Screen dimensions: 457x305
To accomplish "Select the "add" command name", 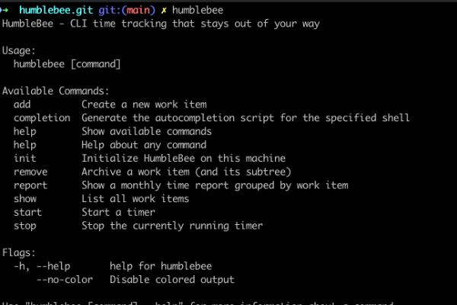I will (x=22, y=104).
